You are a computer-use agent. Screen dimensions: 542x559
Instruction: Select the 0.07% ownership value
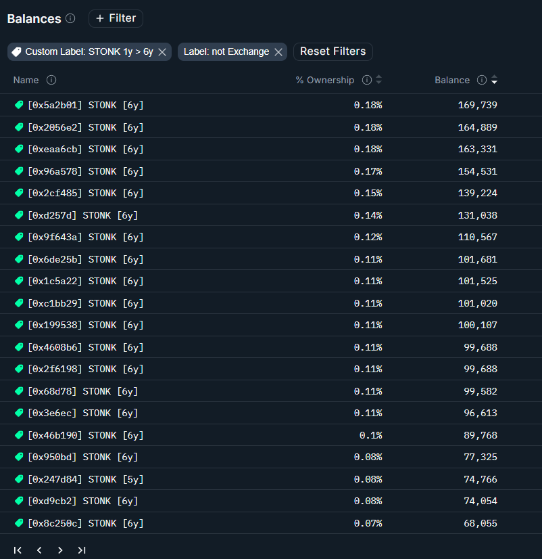pos(368,523)
